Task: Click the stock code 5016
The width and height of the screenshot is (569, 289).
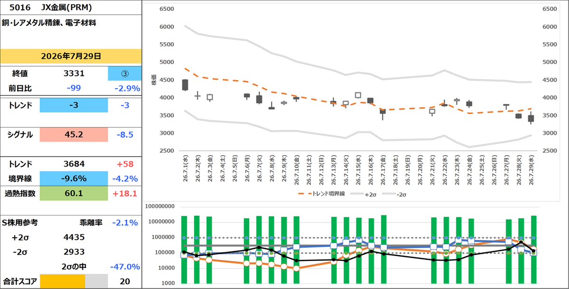Action: pyautogui.click(x=19, y=7)
